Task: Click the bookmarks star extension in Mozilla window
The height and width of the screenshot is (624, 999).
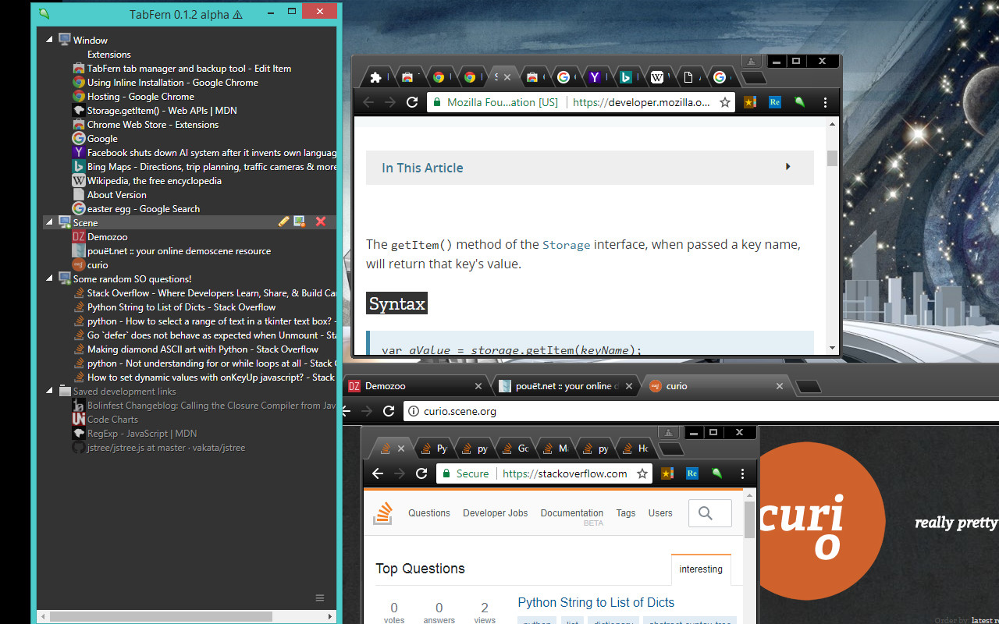Action: (x=750, y=102)
